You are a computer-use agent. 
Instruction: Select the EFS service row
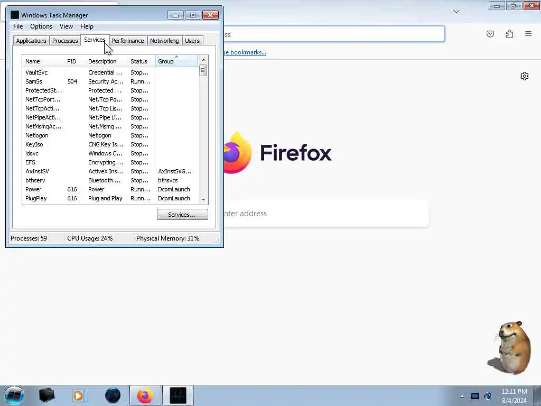click(110, 162)
